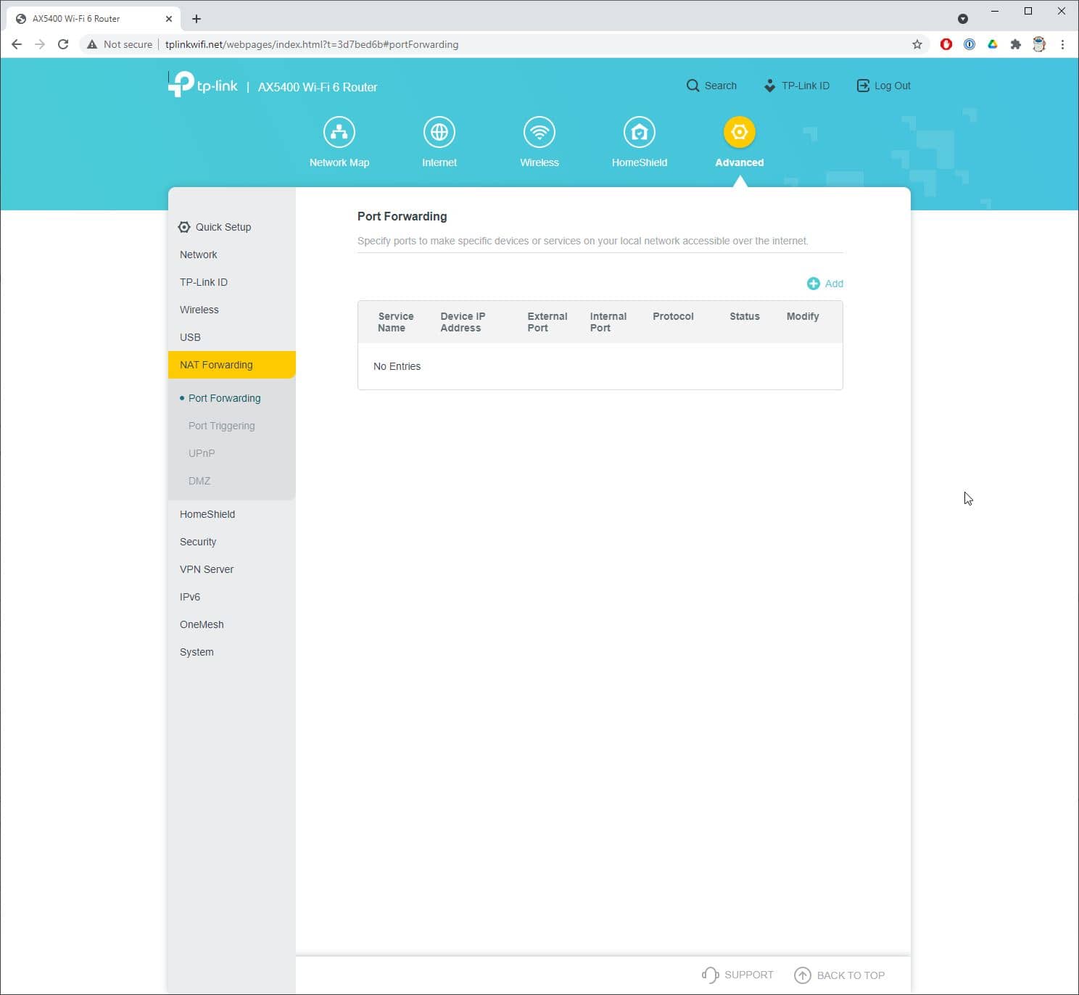Click the External Port column header
1079x995 pixels.
point(547,322)
